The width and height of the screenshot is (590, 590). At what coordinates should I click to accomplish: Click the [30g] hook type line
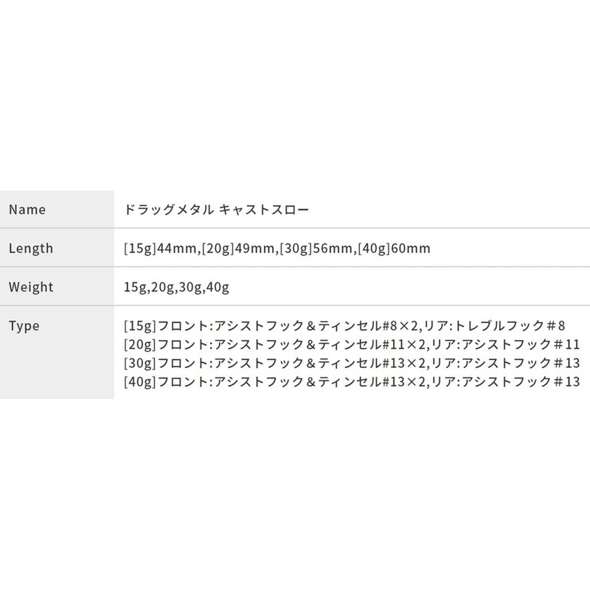pos(350,363)
